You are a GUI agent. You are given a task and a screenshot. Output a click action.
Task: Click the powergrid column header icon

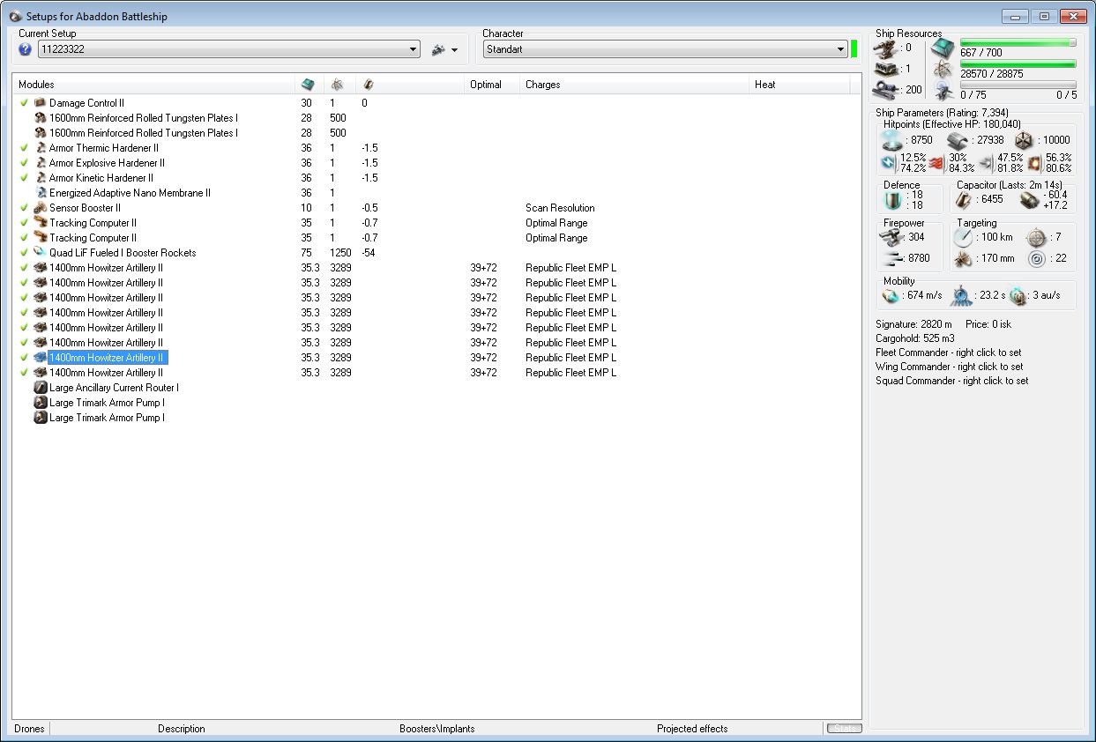coord(337,85)
